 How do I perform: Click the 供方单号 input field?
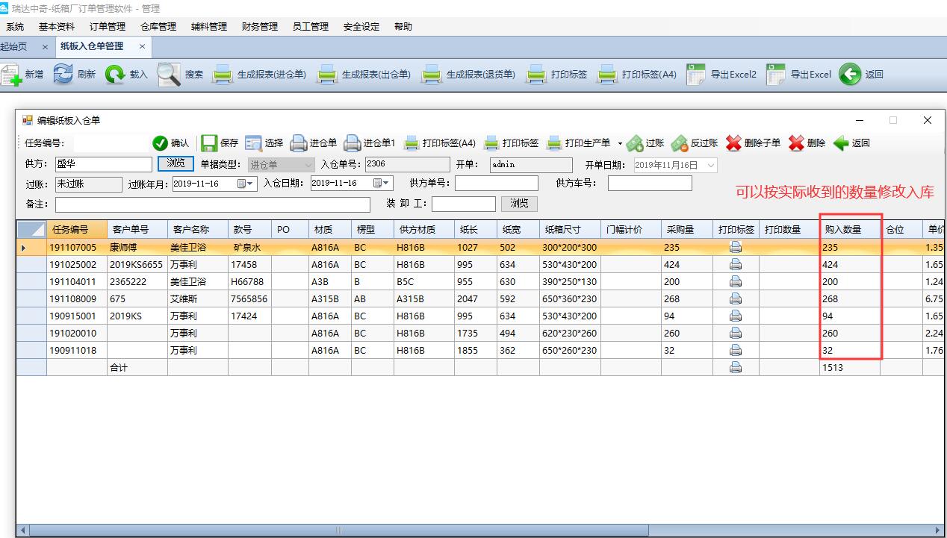coord(497,184)
